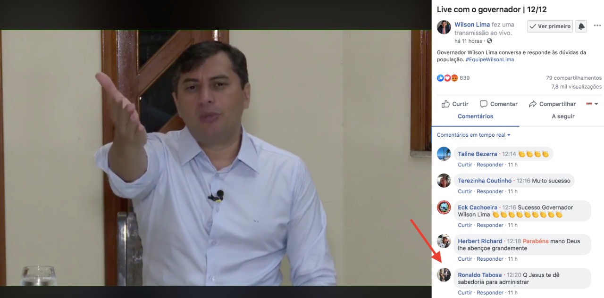Click the 12:16 video time on Terezinha's comment
The height and width of the screenshot is (298, 604).
[523, 181]
